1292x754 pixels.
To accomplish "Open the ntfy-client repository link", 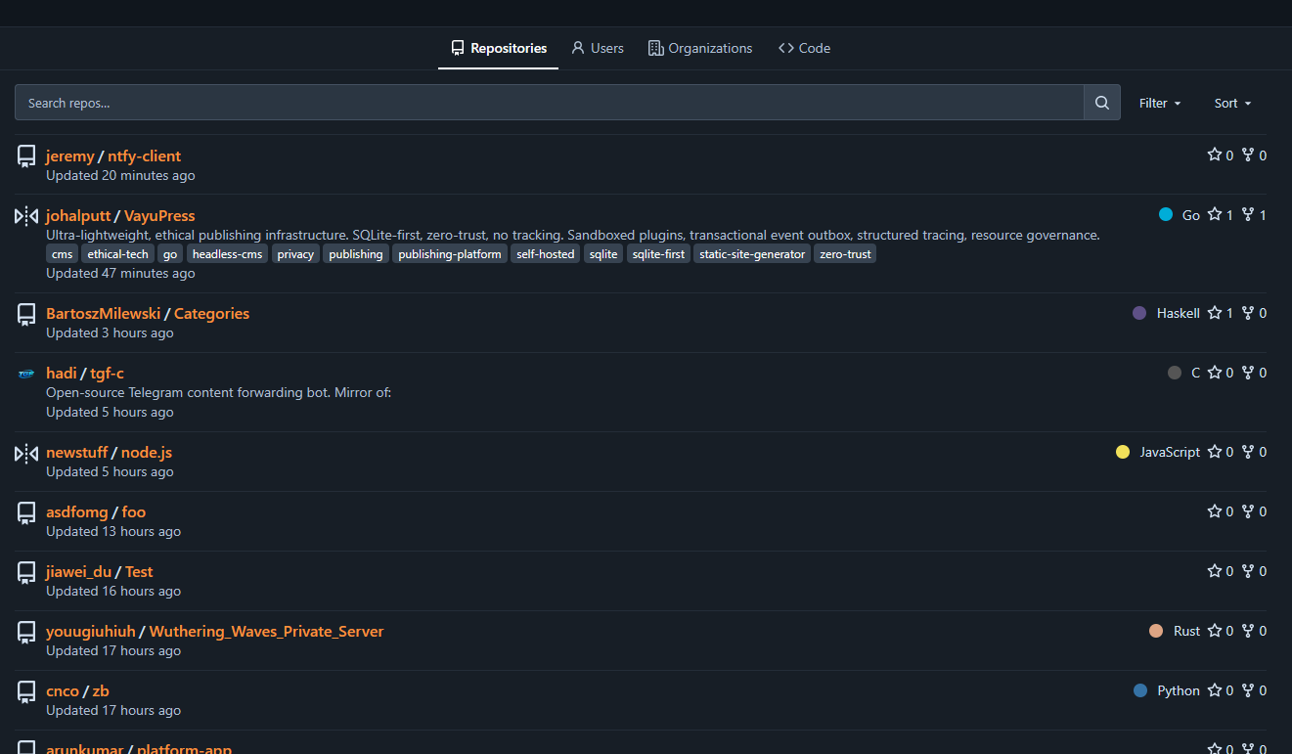I will pos(144,155).
